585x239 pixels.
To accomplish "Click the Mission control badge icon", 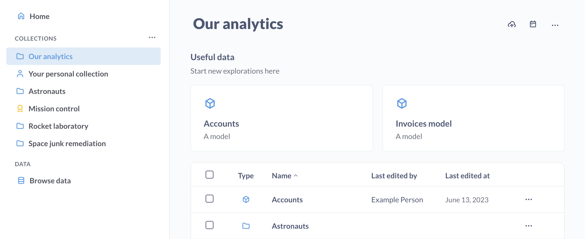I will pyautogui.click(x=20, y=109).
